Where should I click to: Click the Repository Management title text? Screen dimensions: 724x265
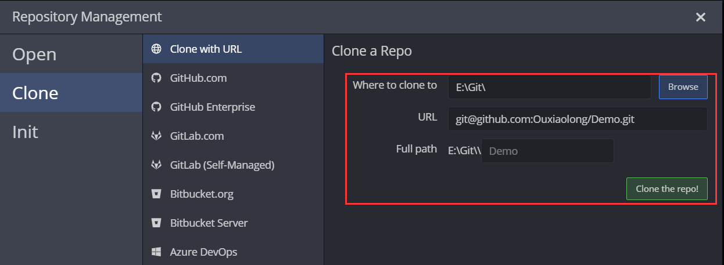click(x=87, y=17)
